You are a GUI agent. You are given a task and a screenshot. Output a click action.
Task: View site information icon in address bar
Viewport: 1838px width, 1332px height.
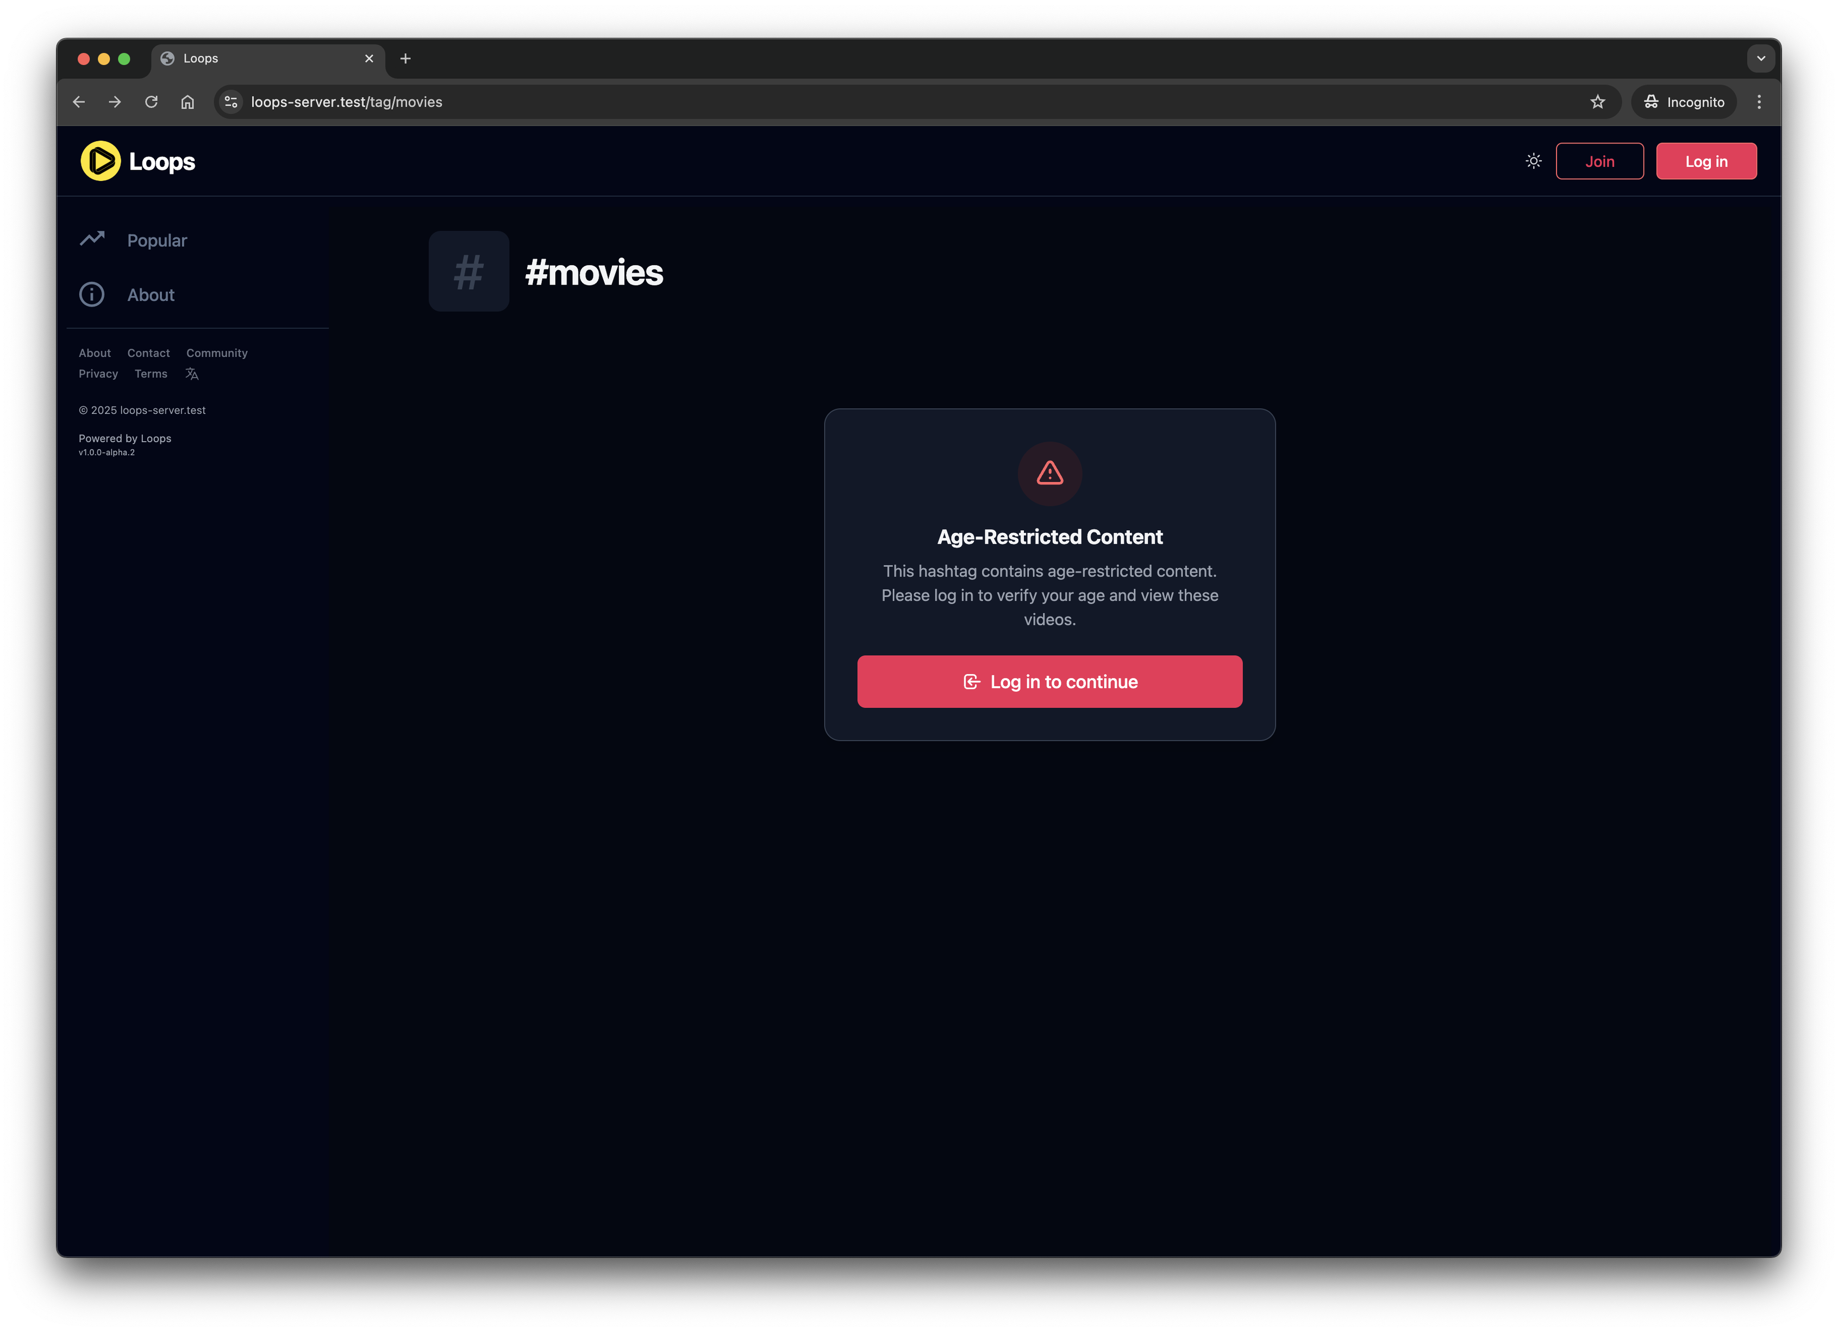[231, 102]
